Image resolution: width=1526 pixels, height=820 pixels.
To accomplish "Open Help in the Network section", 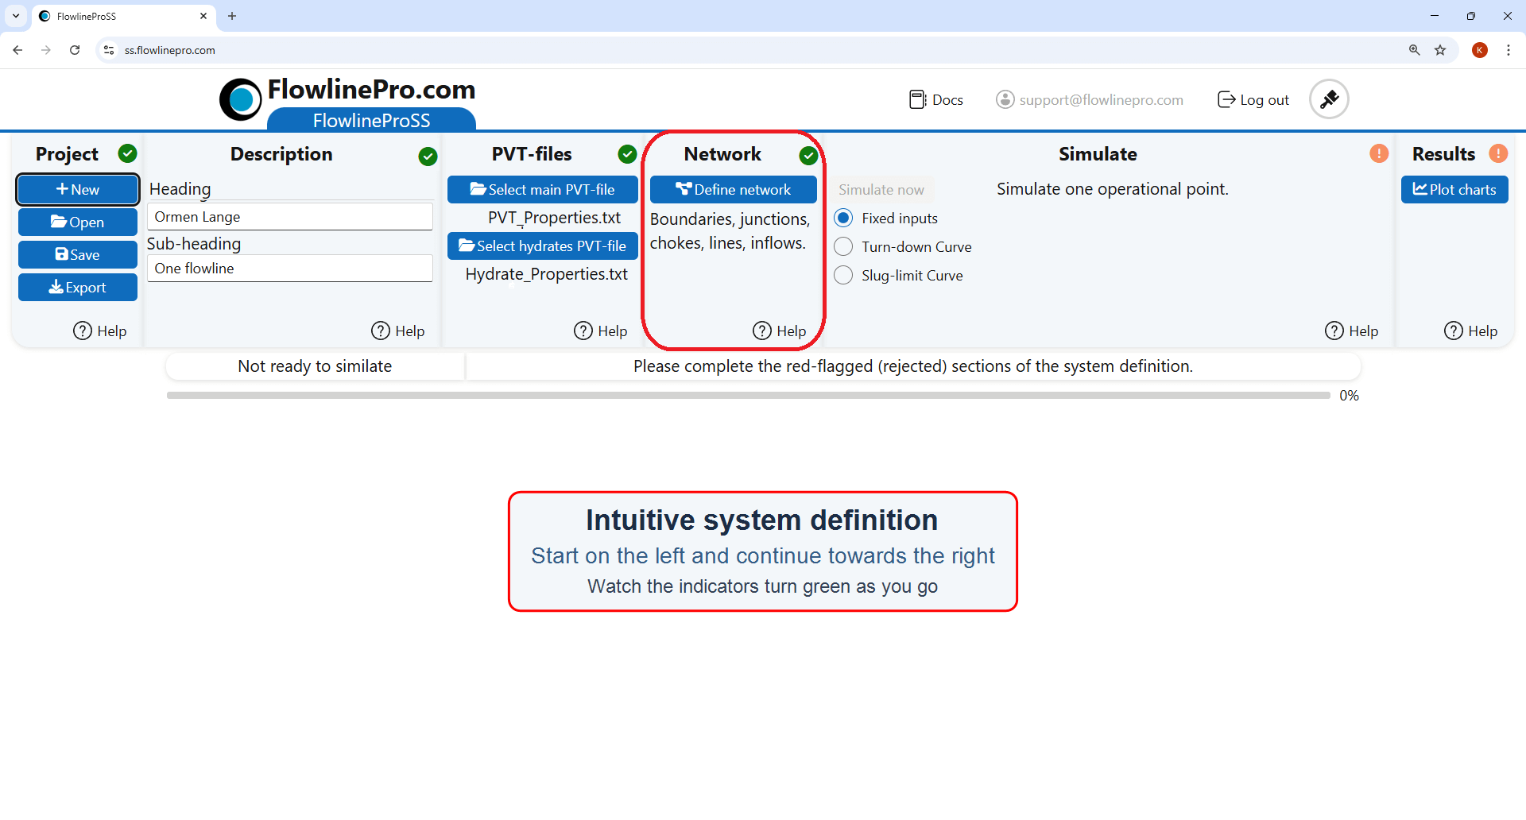I will point(780,331).
